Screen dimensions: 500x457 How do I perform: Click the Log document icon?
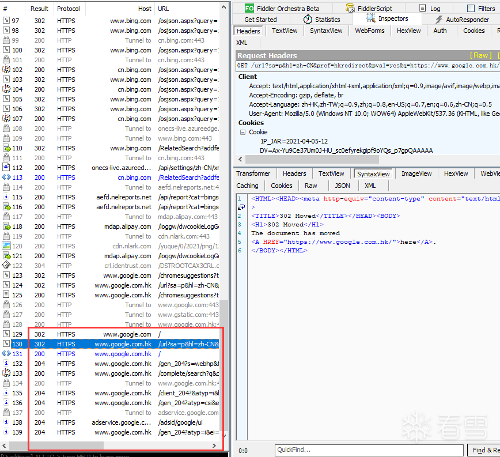(x=422, y=8)
